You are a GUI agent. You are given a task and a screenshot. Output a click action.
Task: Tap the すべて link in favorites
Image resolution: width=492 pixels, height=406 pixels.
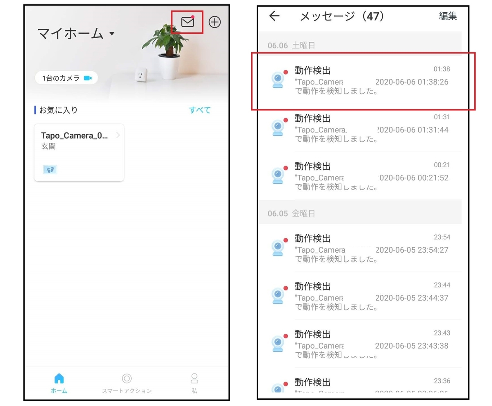(200, 110)
